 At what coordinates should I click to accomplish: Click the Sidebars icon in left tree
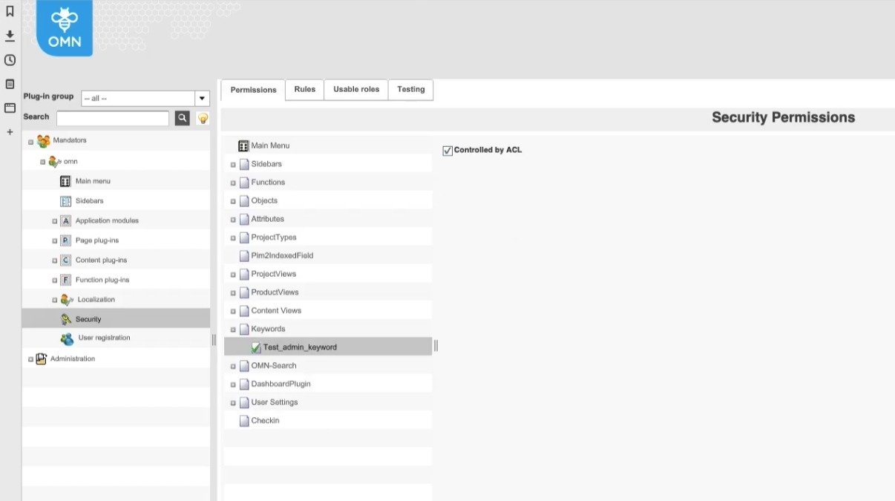[65, 201]
